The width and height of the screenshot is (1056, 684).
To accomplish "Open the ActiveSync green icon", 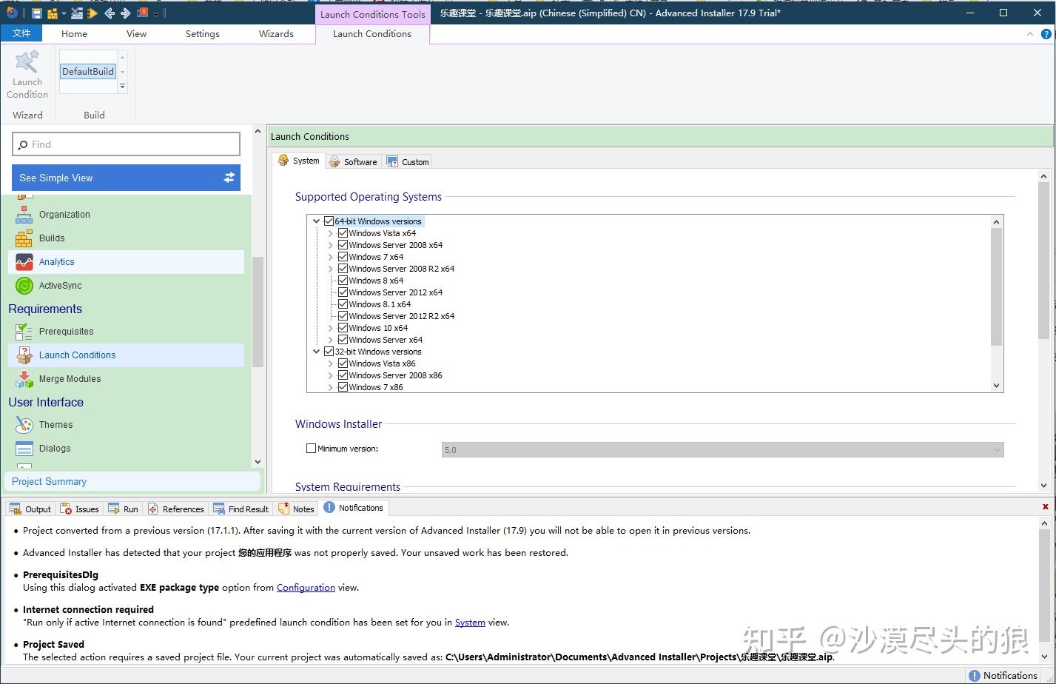I will click(x=24, y=286).
